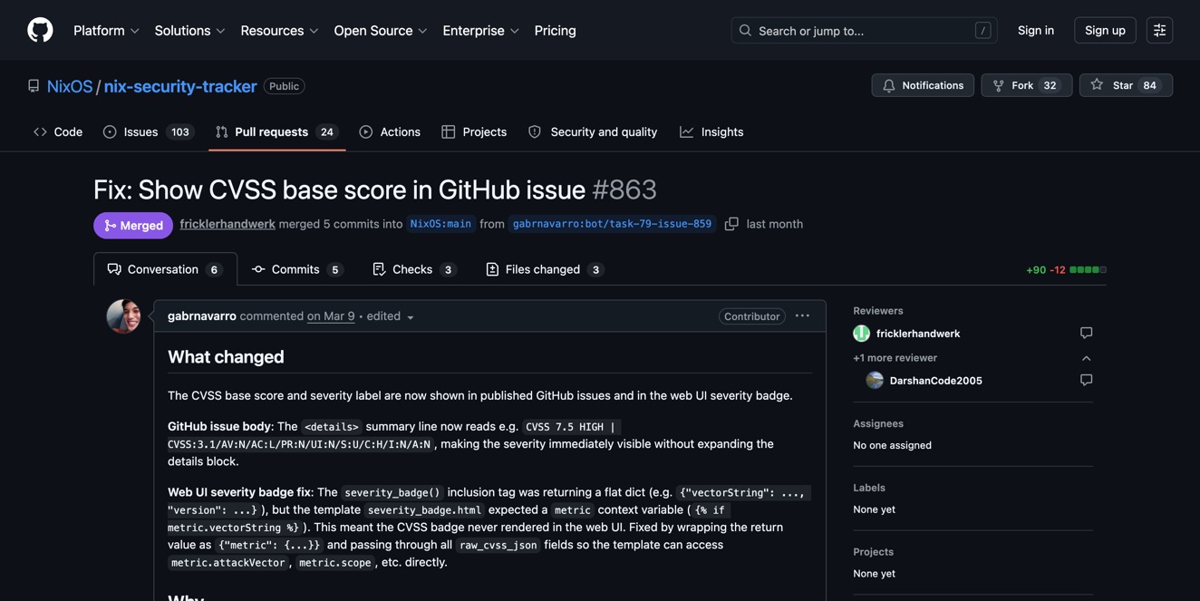Open the Commits tab
1200x601 pixels.
click(x=297, y=269)
